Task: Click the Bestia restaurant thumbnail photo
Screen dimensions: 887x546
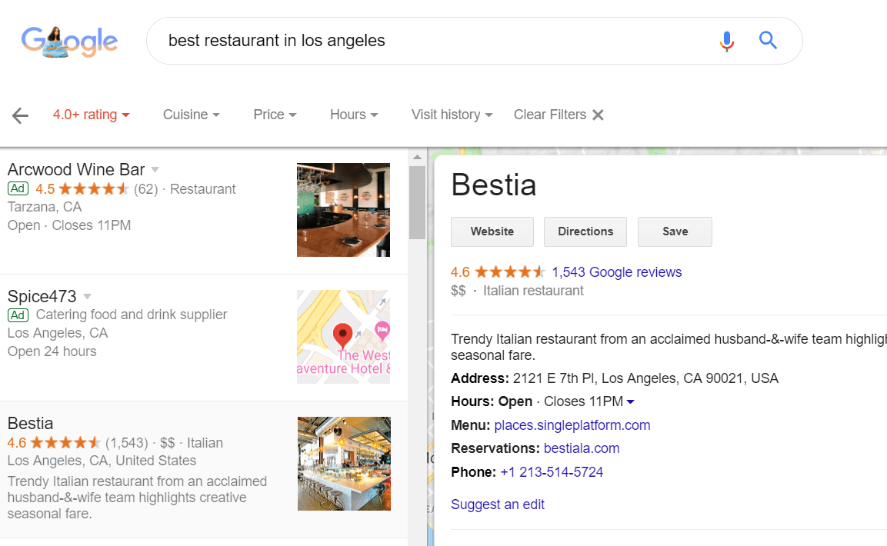Action: pos(344,464)
